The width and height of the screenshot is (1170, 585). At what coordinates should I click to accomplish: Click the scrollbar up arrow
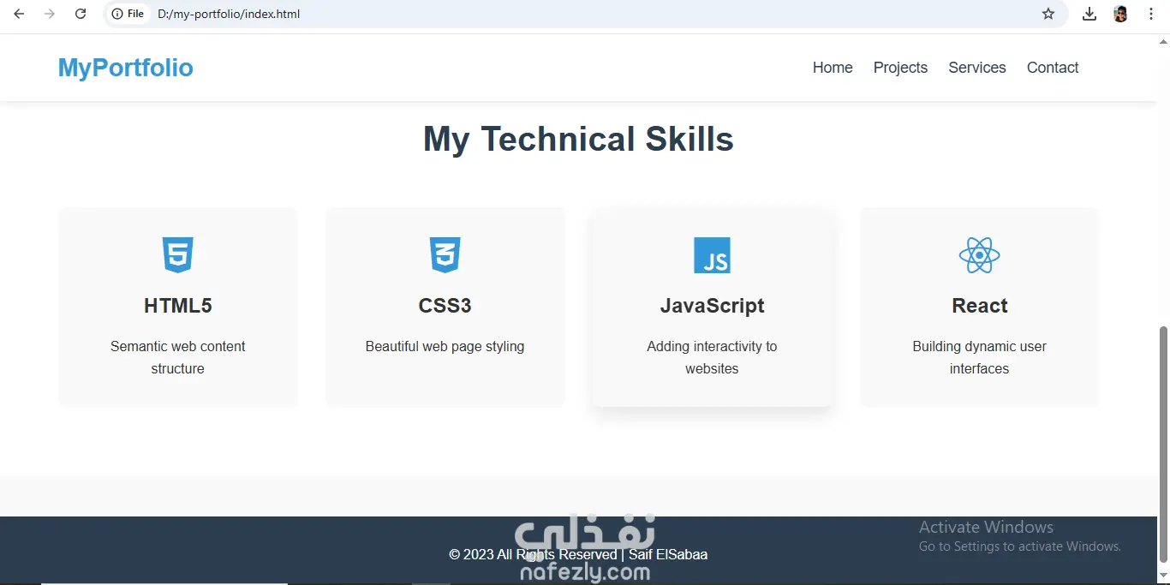1163,41
